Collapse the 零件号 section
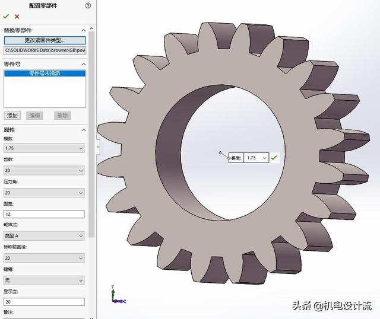 (84, 64)
